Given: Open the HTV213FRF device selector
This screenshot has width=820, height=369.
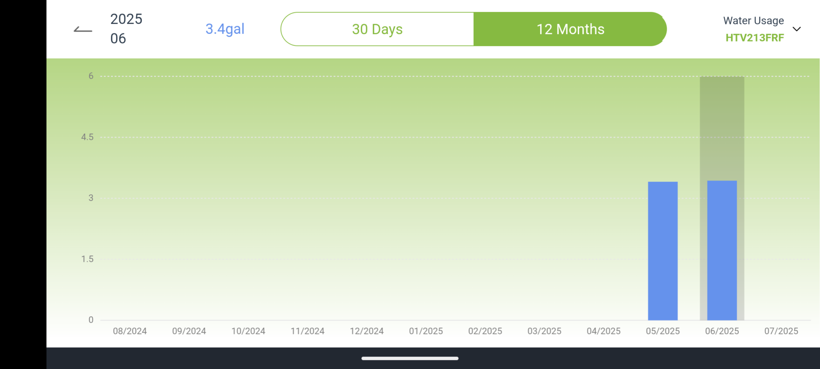Looking at the screenshot, I should (x=755, y=38).
